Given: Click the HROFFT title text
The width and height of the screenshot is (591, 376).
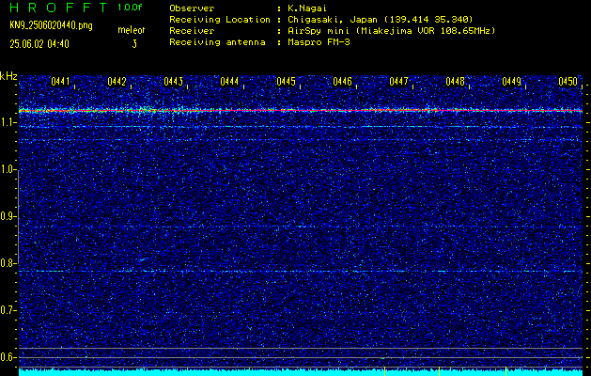Looking at the screenshot, I should click(x=57, y=8).
